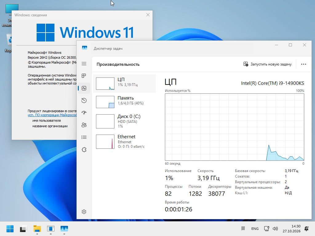Click the uptime value 0:00:01:26
315x236 pixels.
click(178, 209)
